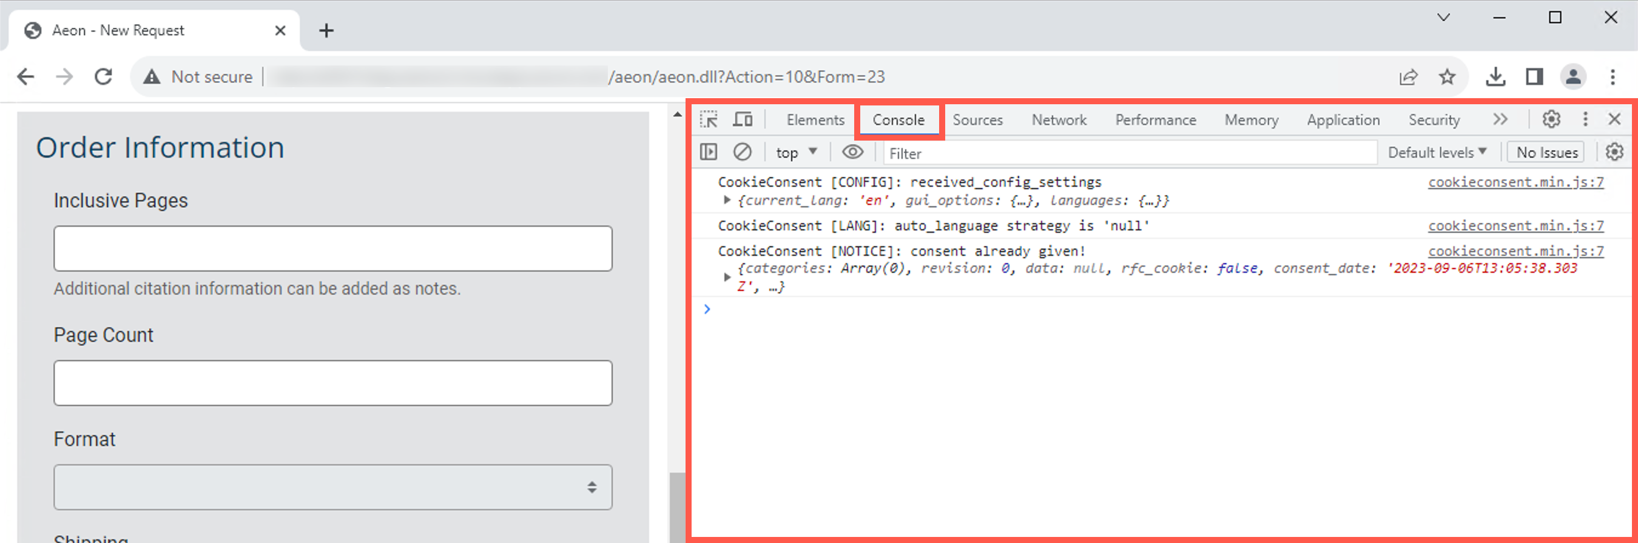Switch to the Elements tab
Screen dimensions: 1638x543
pyautogui.click(x=815, y=120)
